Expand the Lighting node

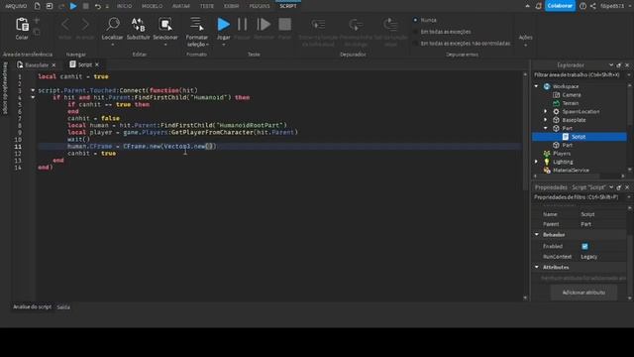point(537,162)
